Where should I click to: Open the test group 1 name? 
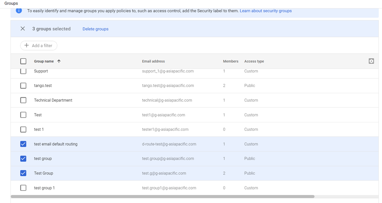click(44, 188)
